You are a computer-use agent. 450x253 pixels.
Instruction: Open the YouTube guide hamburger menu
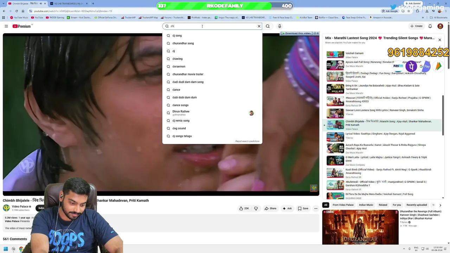[6, 26]
